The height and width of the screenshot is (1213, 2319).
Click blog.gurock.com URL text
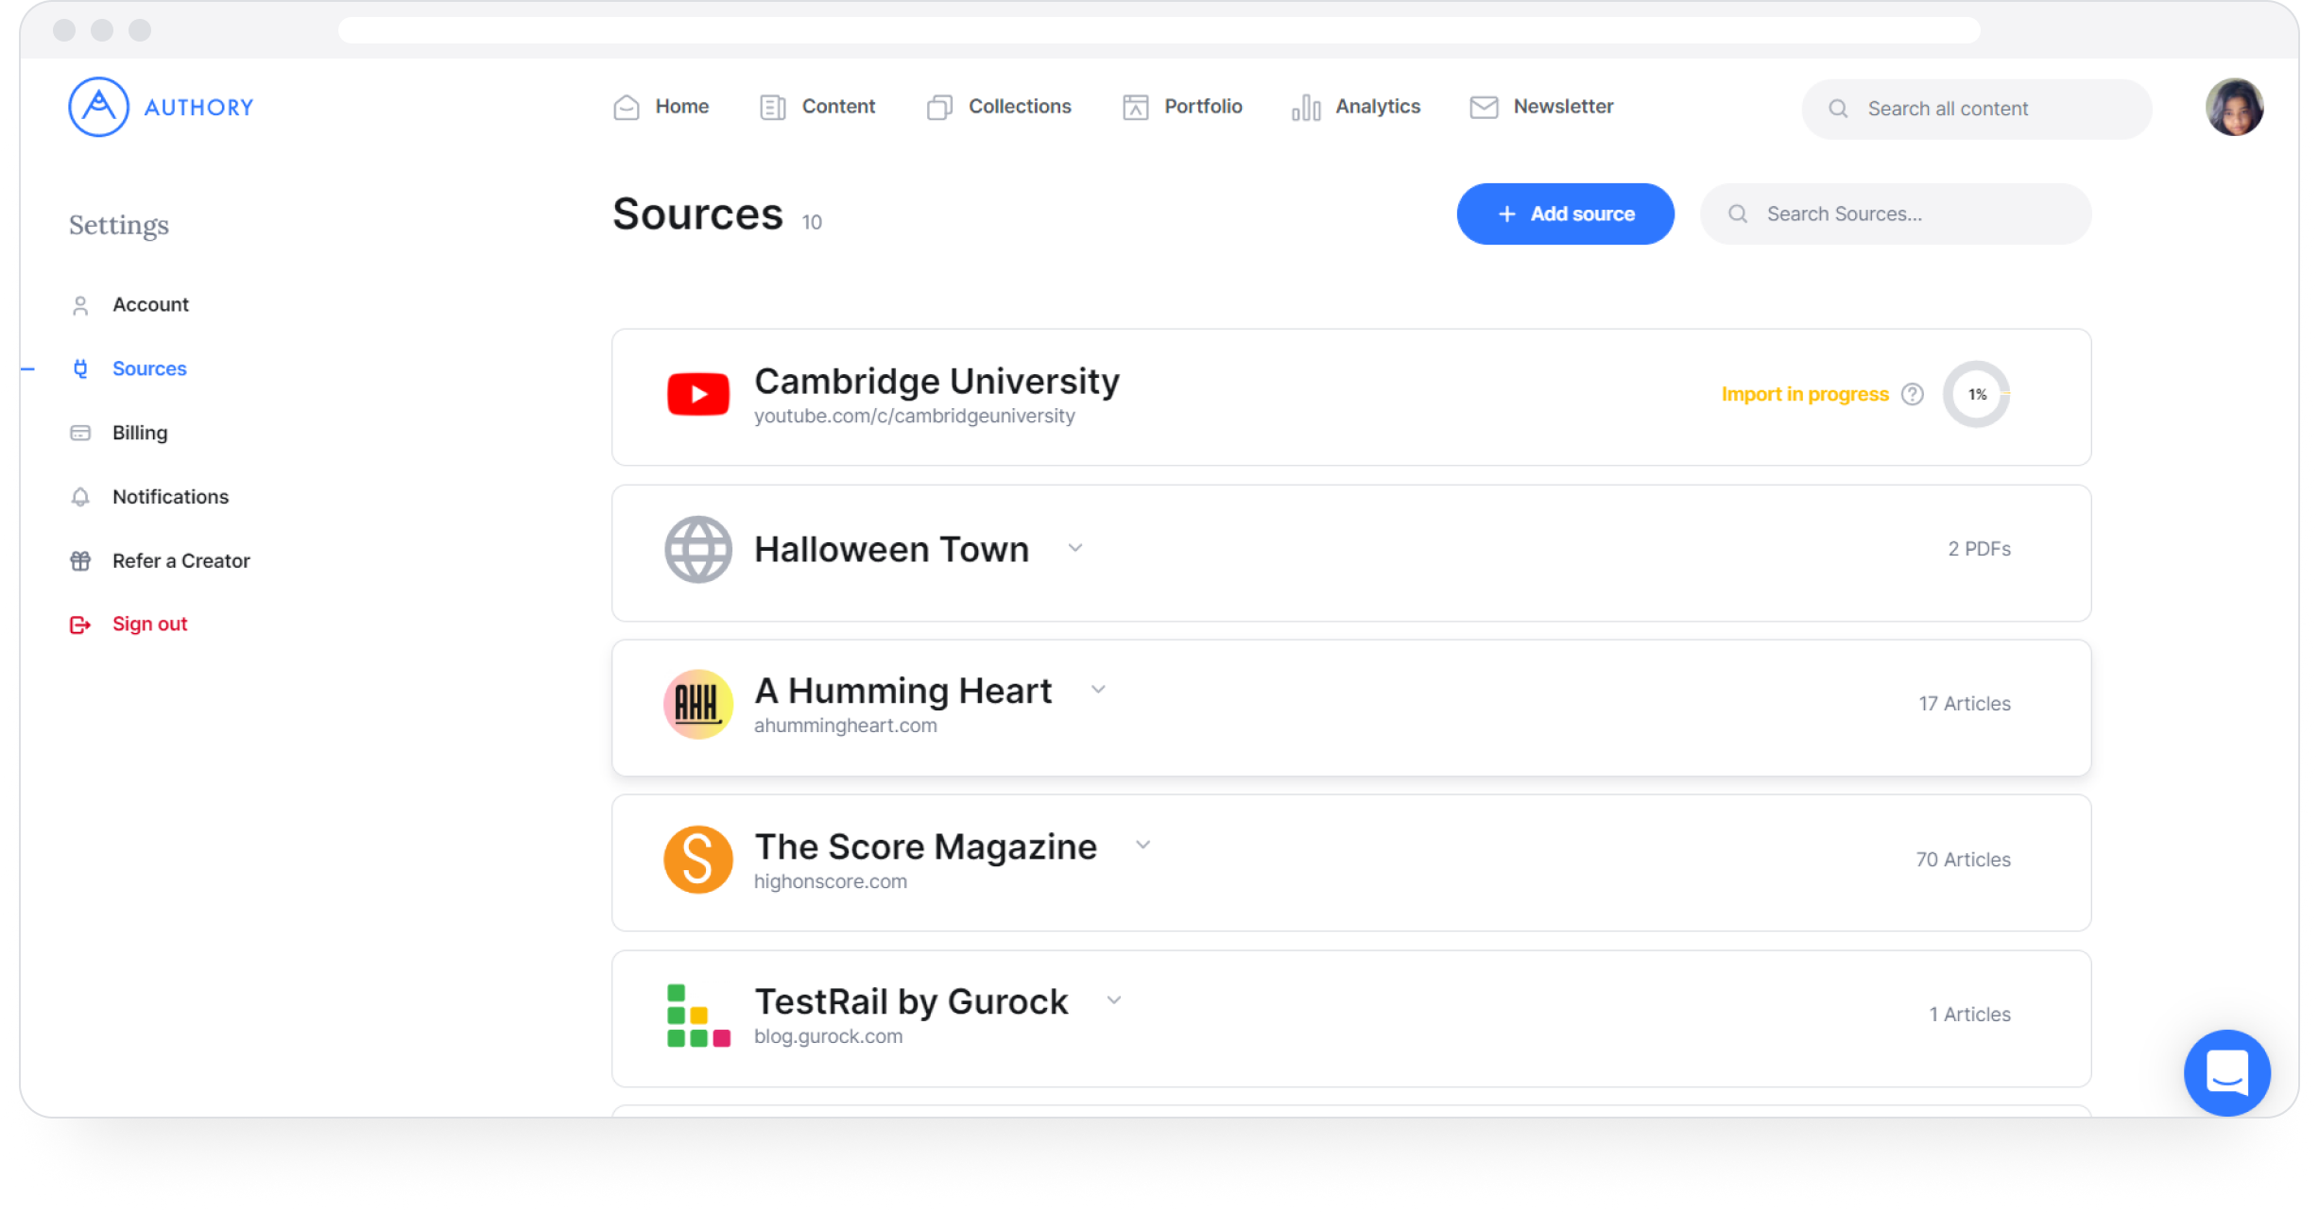pyautogui.click(x=828, y=1036)
